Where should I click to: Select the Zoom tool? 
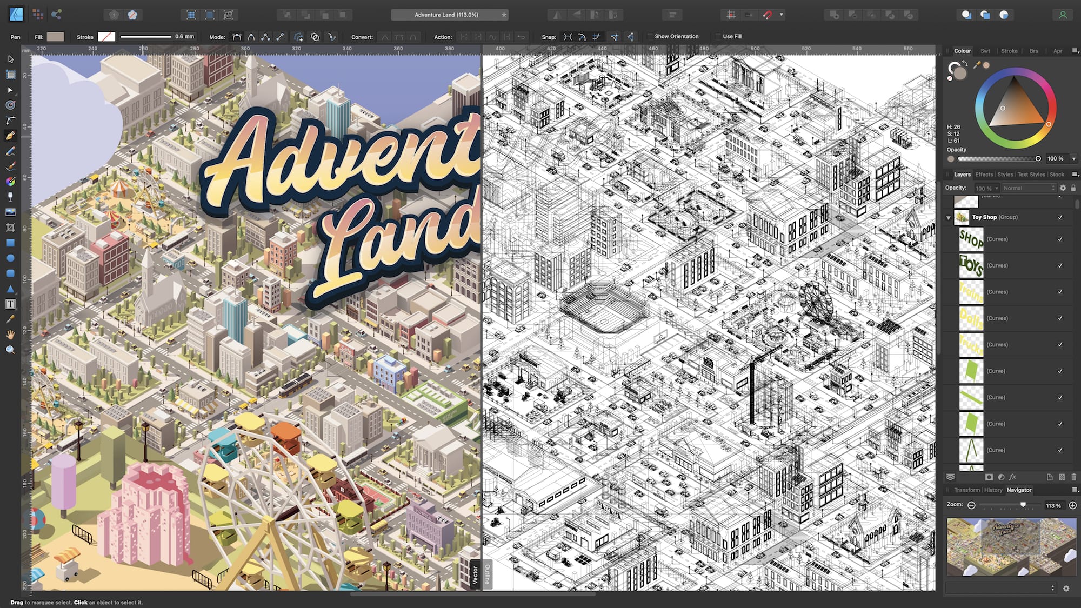(x=10, y=350)
